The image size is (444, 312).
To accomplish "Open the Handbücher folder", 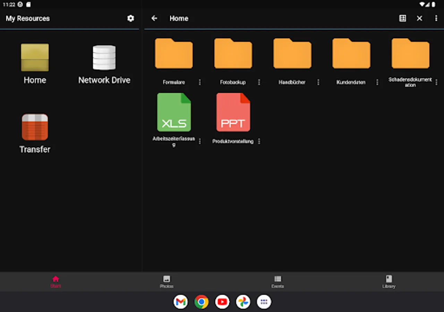I will (292, 53).
